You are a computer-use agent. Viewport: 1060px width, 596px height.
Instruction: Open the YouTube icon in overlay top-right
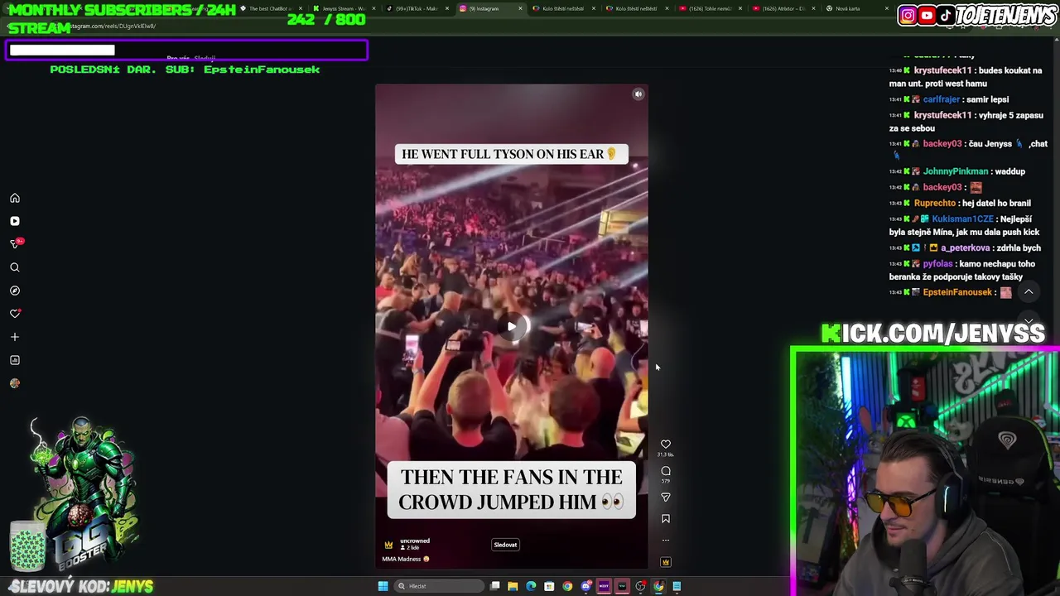[x=927, y=15]
